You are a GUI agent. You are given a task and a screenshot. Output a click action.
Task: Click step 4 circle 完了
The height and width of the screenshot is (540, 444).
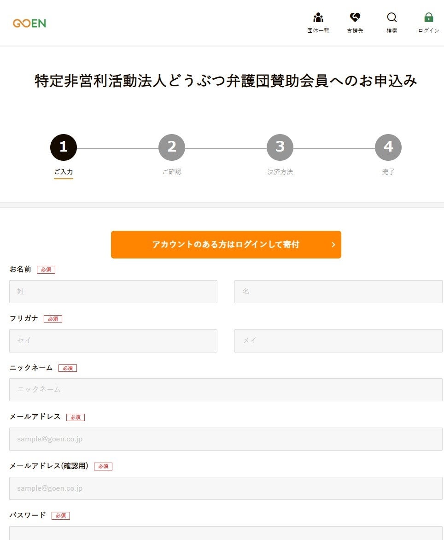coord(388,147)
